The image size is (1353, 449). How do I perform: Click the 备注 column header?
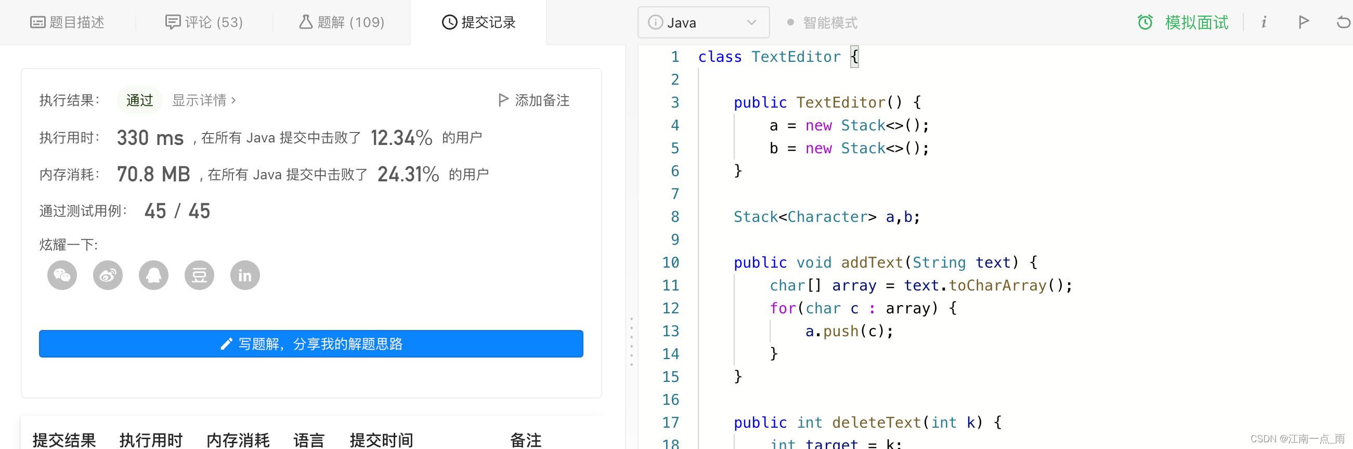(x=526, y=440)
